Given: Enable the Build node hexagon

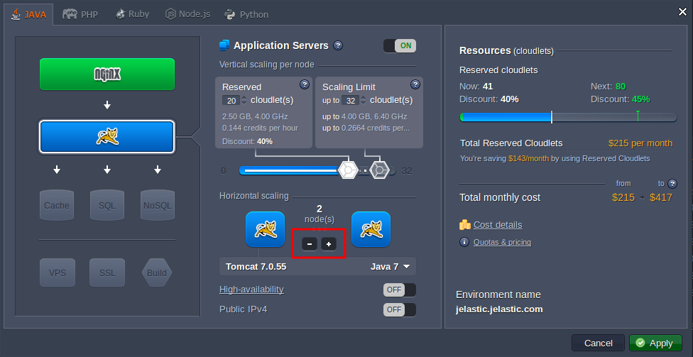Looking at the screenshot, I should tap(157, 273).
